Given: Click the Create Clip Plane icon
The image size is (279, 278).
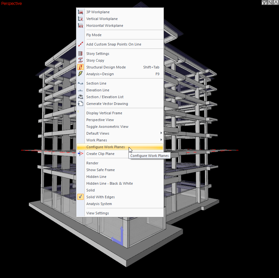Looking at the screenshot, I should pos(80,154).
